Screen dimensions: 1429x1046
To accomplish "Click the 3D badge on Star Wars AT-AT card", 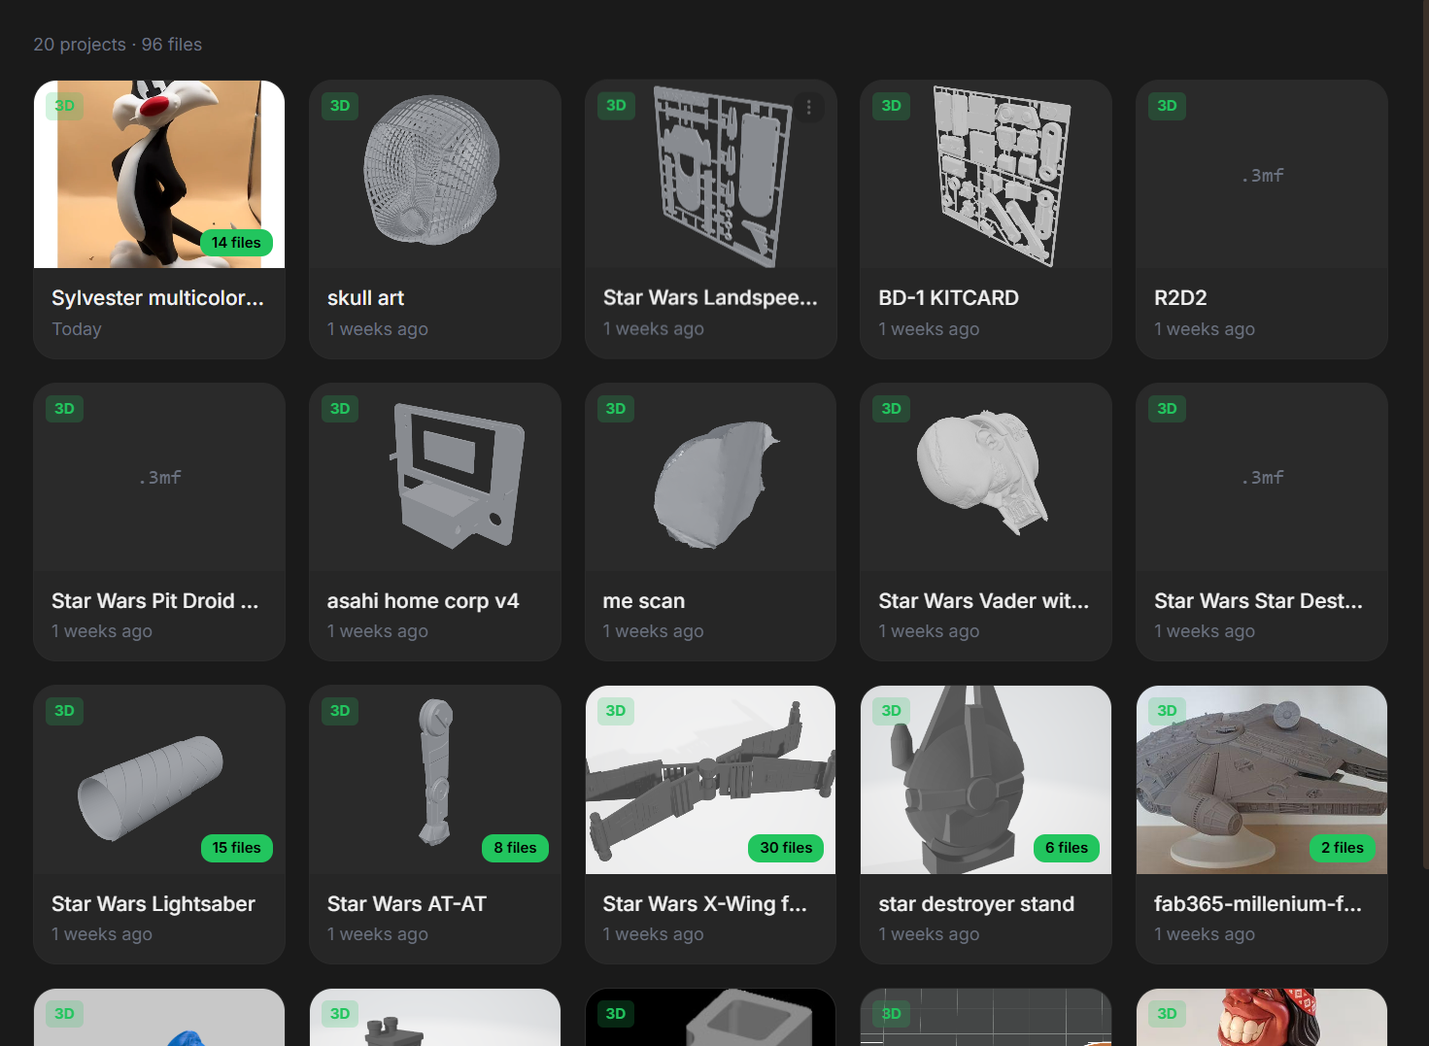I will [340, 711].
